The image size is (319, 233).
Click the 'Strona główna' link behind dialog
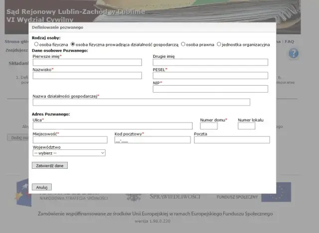[x=16, y=42]
